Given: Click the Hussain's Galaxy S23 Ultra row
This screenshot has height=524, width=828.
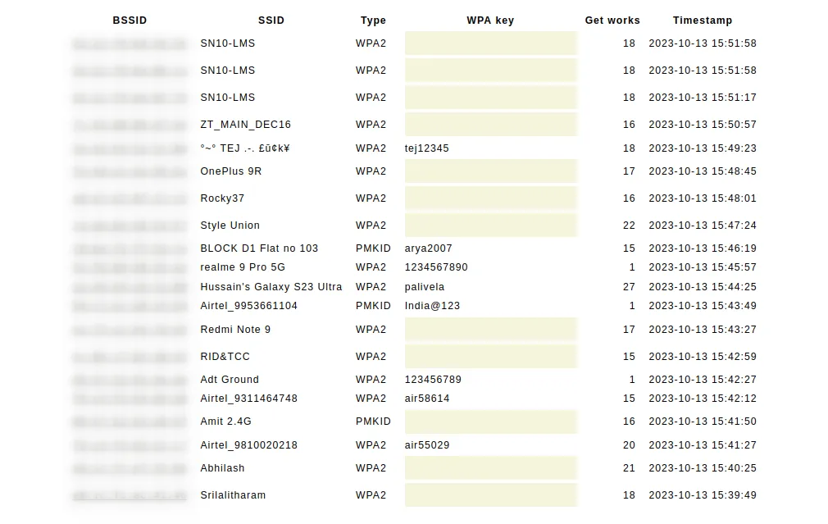Looking at the screenshot, I should (415, 287).
